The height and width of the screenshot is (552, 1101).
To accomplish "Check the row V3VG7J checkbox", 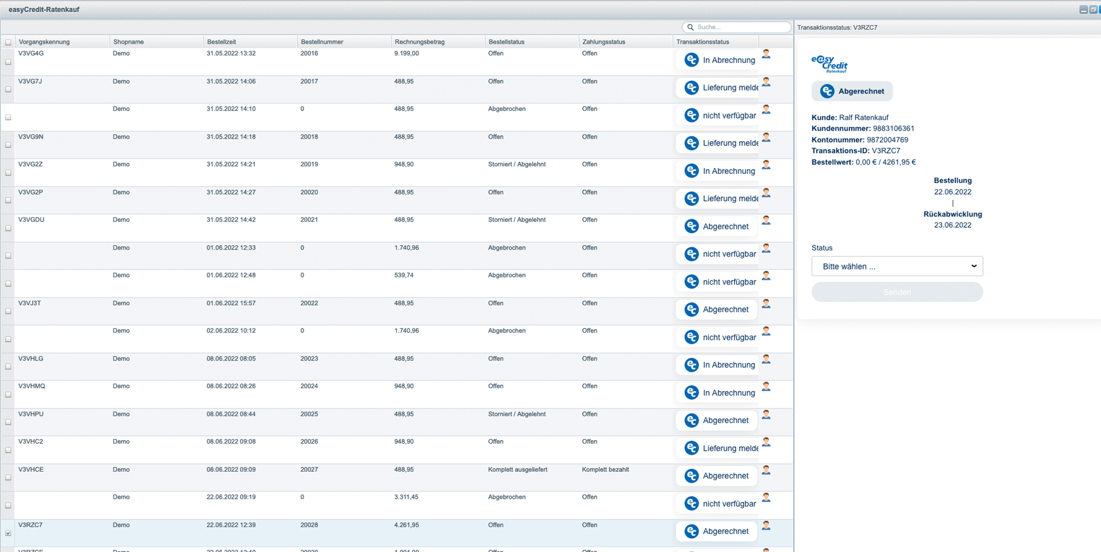I will click(8, 90).
